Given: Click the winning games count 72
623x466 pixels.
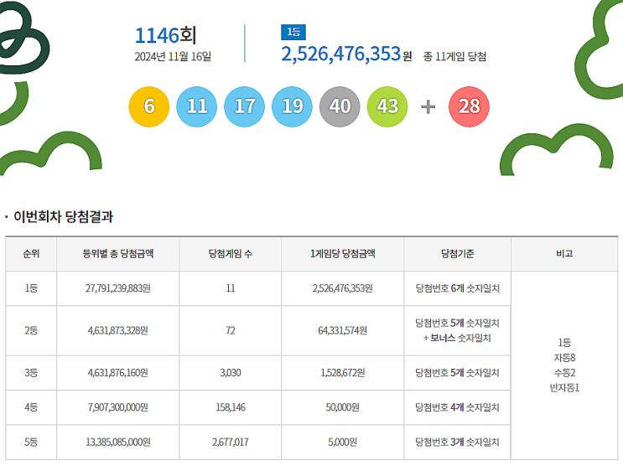Looking at the screenshot, I should pyautogui.click(x=231, y=330).
